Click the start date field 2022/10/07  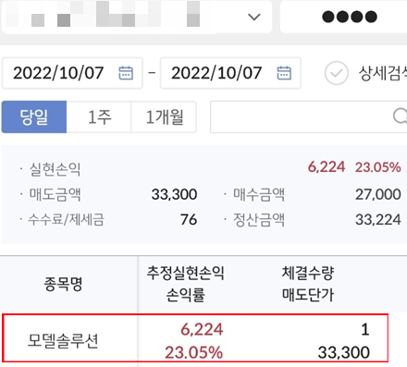(x=72, y=73)
